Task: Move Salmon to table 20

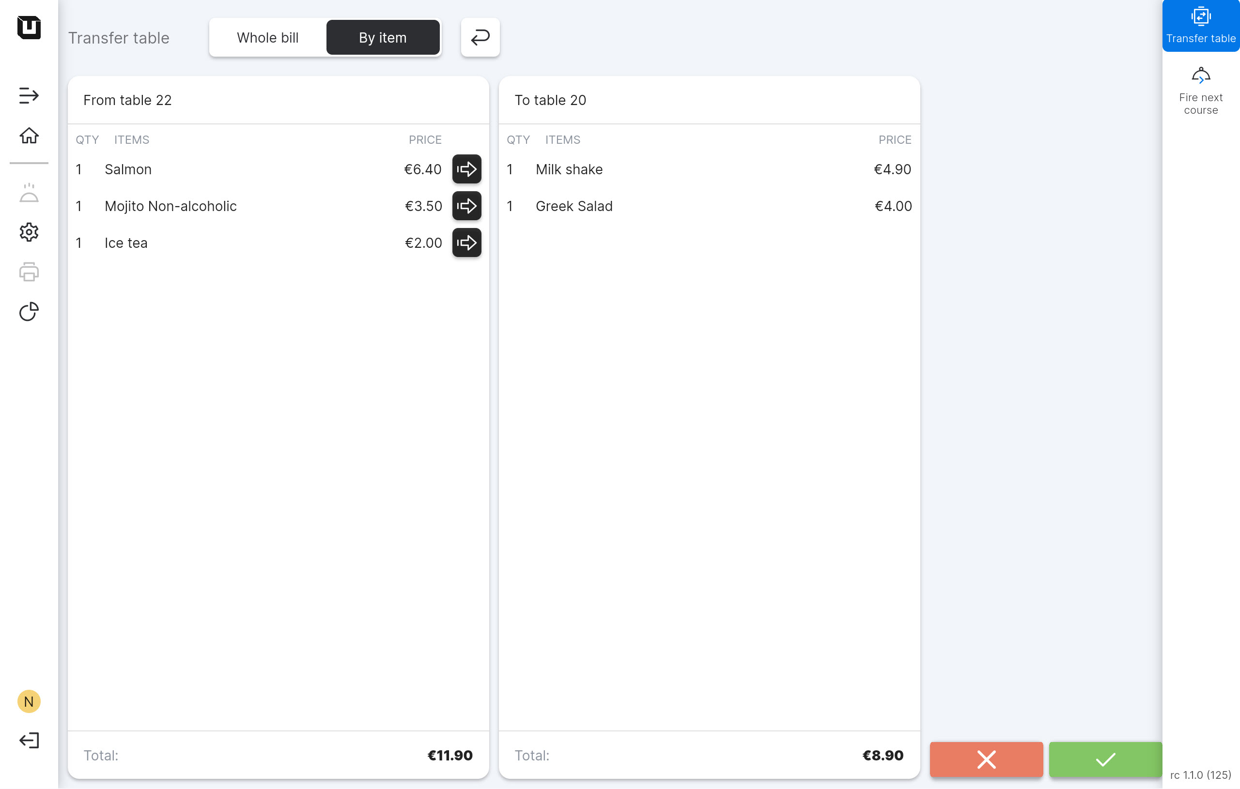Action: click(466, 169)
